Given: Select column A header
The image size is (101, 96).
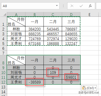Looking at the screenshot, I should (x=16, y=14).
